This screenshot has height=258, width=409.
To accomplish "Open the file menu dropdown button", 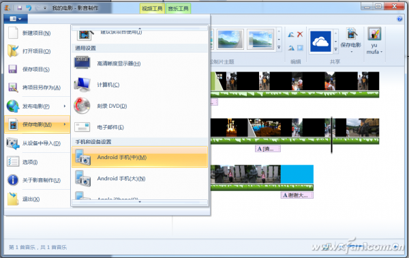I will tap(16, 19).
